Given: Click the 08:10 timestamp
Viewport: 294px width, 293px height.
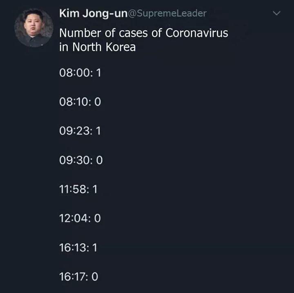Looking at the screenshot, I should coord(75,102).
